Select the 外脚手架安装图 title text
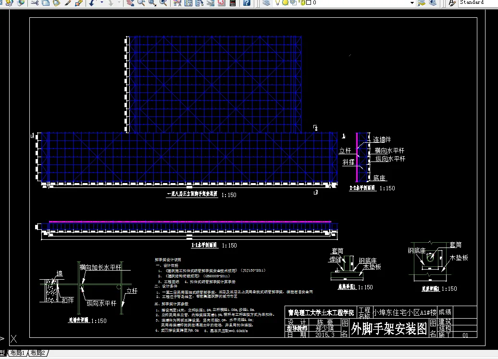Image resolution: width=498 pixels, height=359 pixels. pos(389,329)
